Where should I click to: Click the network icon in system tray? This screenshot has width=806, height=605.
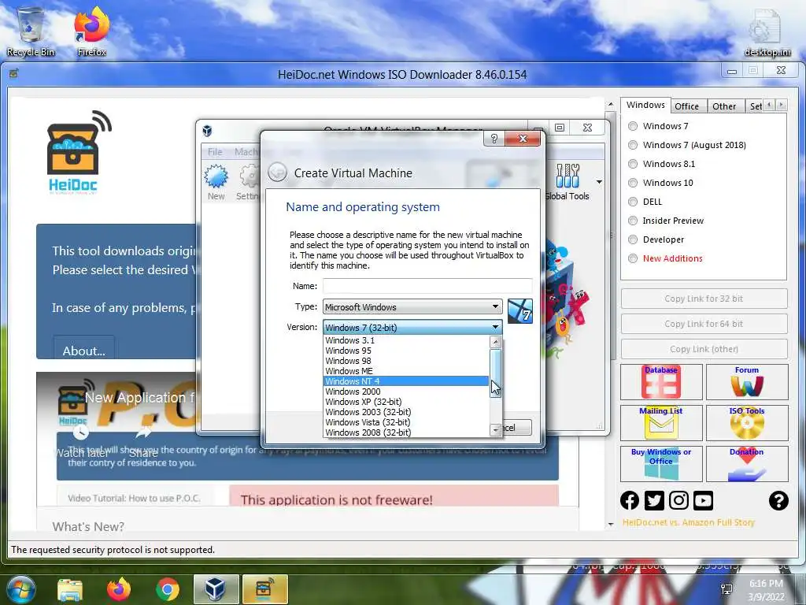click(x=727, y=589)
